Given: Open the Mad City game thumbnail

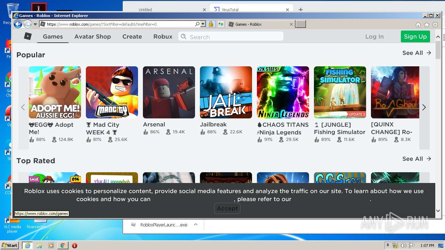Looking at the screenshot, I should point(112,92).
